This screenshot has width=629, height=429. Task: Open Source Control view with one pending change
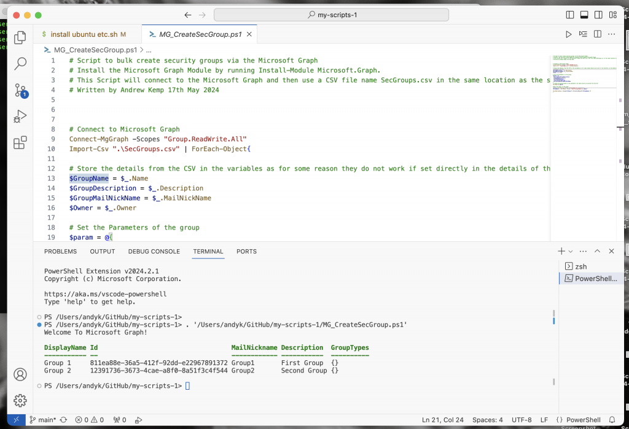(x=20, y=90)
